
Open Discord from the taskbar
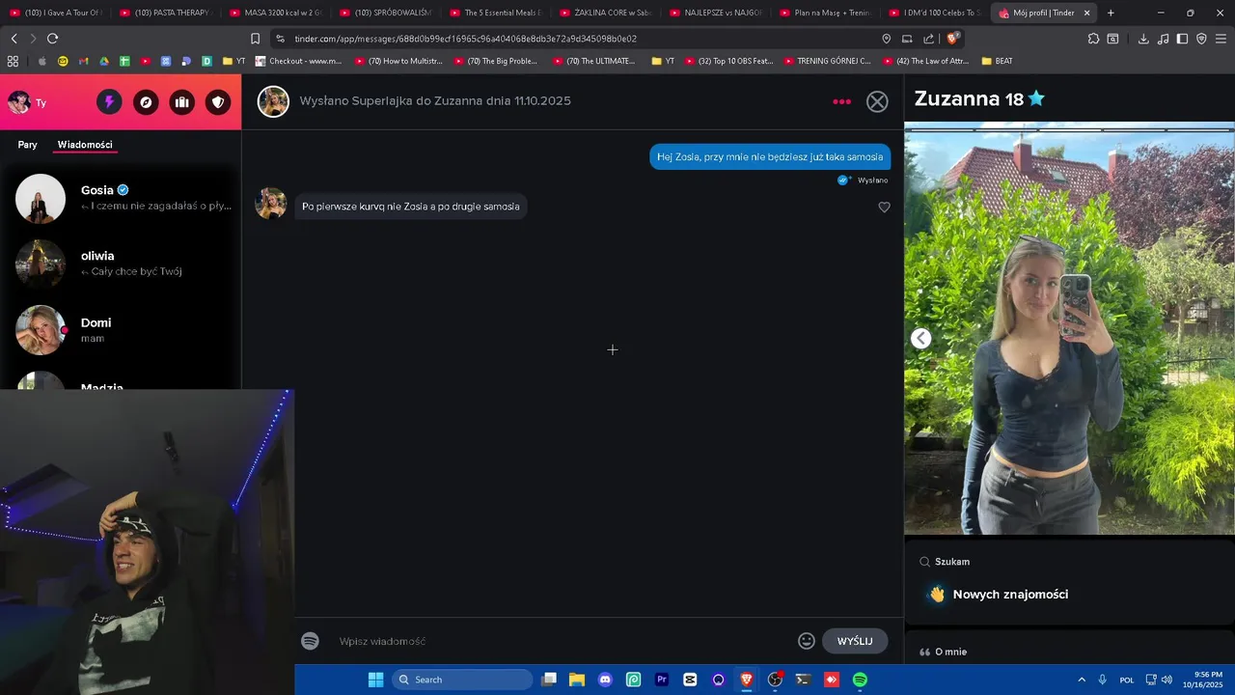605,680
